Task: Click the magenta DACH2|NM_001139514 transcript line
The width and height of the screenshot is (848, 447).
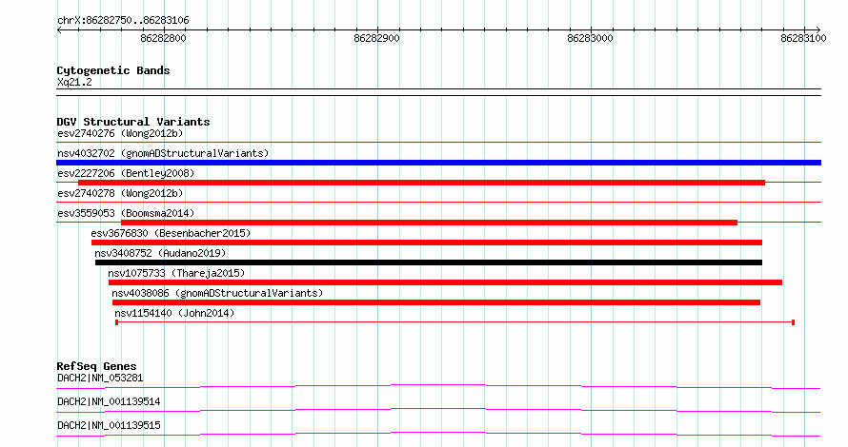Action: (438, 410)
